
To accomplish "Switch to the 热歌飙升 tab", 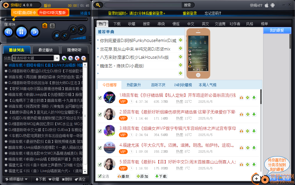I will coord(134,85).
